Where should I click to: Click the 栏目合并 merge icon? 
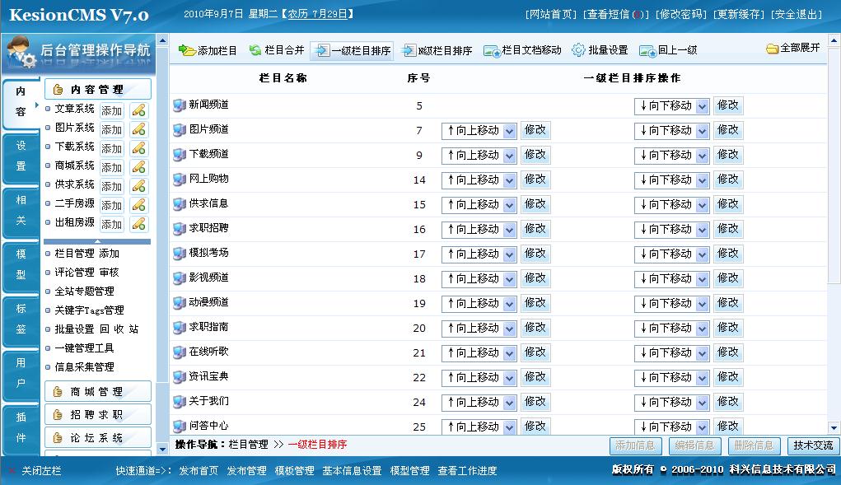[x=255, y=50]
